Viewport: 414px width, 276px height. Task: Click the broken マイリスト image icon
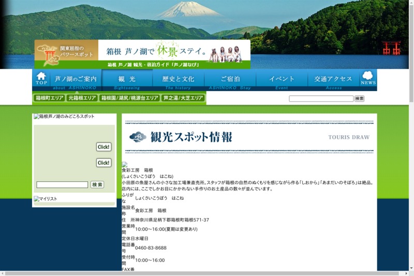point(37,199)
